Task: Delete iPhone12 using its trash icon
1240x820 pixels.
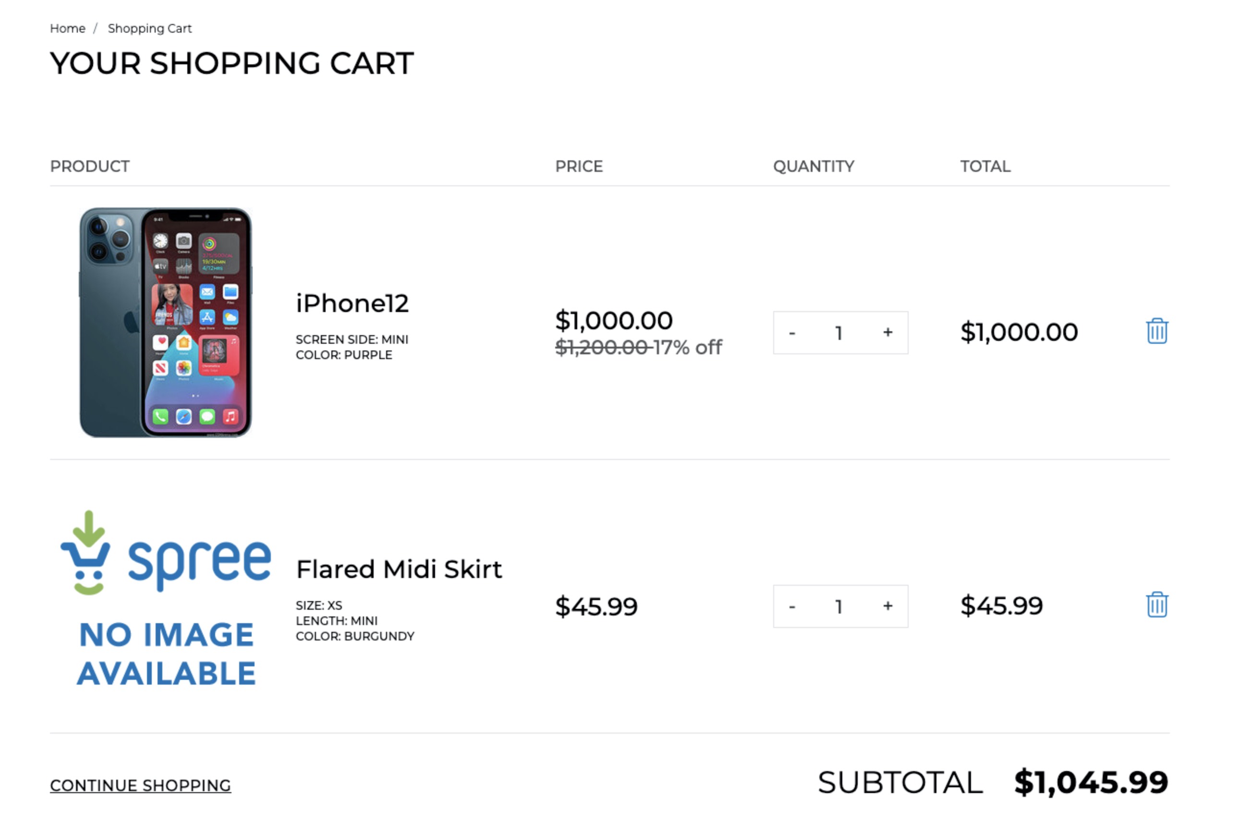Action: pos(1156,331)
